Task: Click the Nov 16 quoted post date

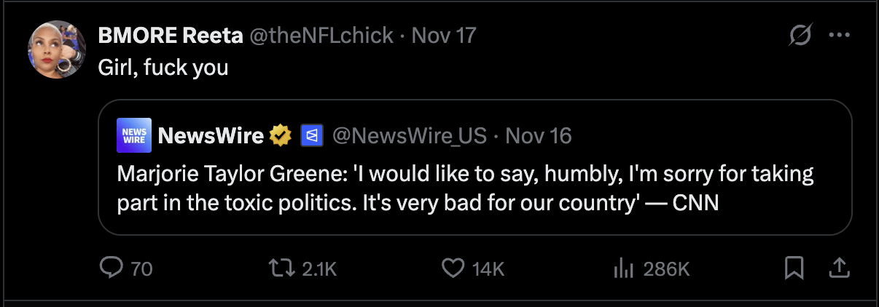Action: (x=539, y=135)
